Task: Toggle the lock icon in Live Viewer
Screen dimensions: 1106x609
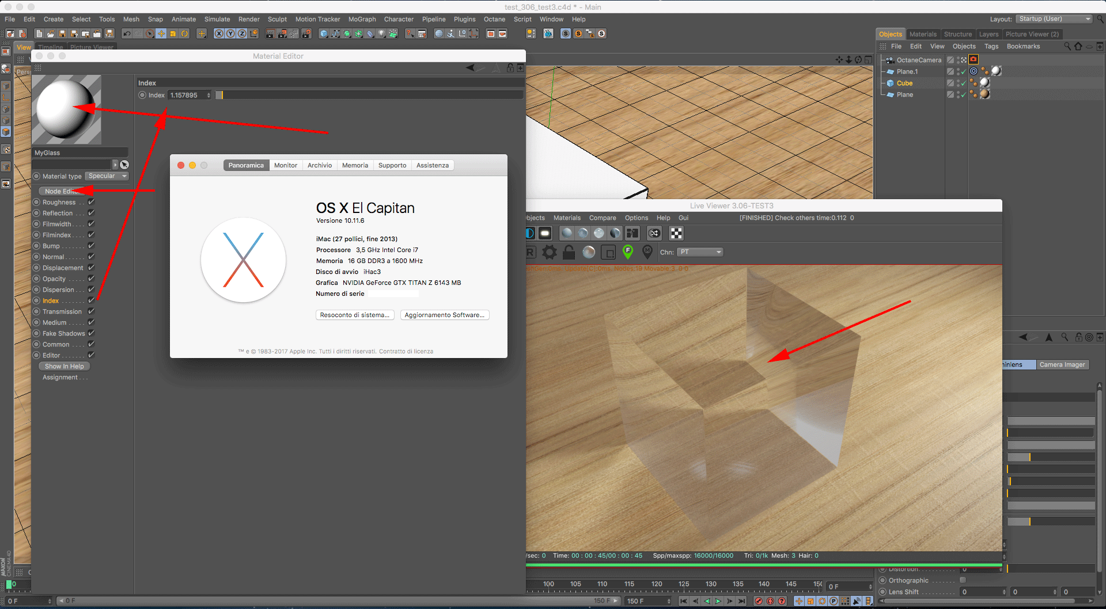Action: 569,252
